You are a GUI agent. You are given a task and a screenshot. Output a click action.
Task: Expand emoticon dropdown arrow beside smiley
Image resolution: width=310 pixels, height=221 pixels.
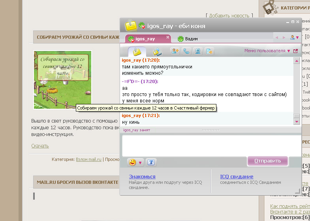140,163
